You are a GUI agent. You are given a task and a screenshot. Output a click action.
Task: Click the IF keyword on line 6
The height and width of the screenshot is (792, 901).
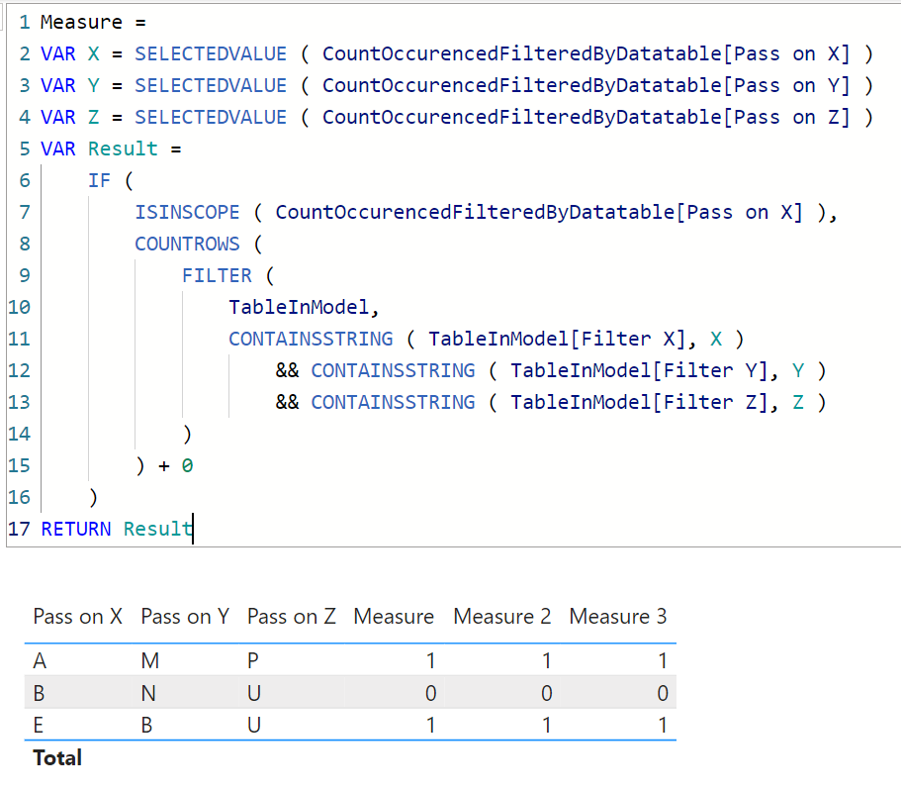point(99,180)
